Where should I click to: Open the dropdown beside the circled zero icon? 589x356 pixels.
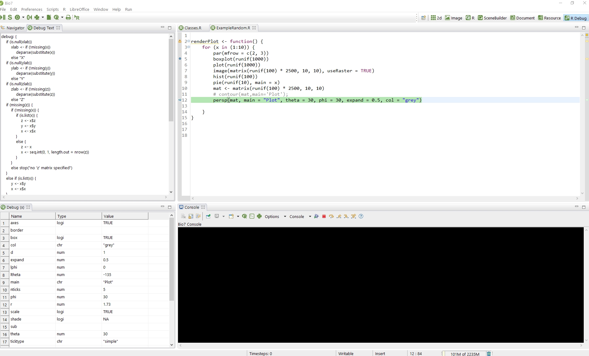[23, 18]
